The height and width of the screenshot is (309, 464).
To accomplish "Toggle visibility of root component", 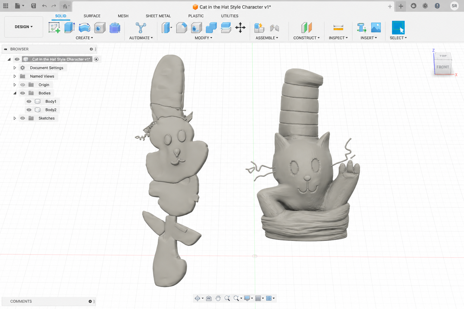I will (x=17, y=59).
